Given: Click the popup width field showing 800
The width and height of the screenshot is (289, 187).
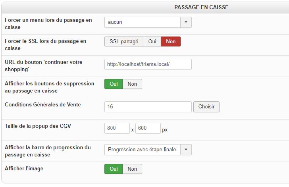Looking at the screenshot, I should [117, 128].
